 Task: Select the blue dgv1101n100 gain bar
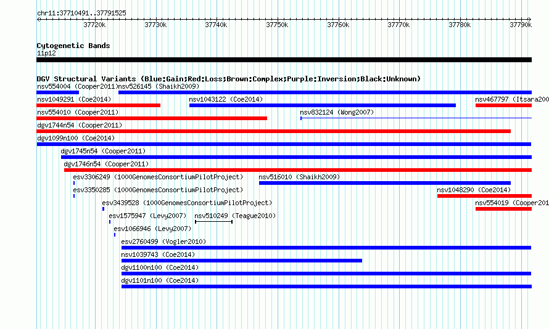(326, 286)
